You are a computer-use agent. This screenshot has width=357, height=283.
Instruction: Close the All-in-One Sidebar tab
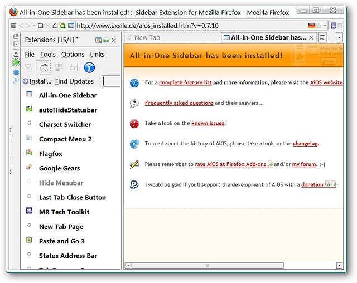click(311, 37)
